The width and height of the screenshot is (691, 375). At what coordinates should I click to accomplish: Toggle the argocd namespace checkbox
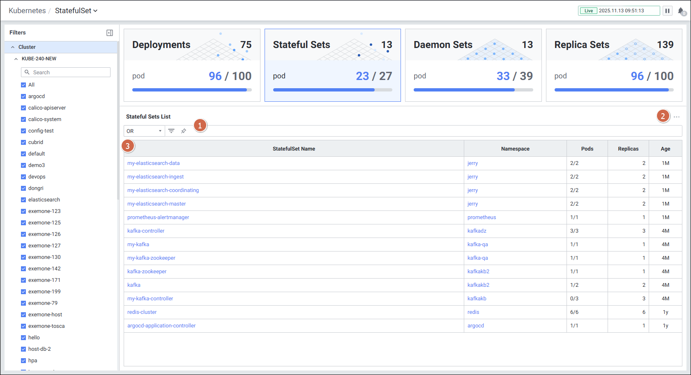(23, 96)
